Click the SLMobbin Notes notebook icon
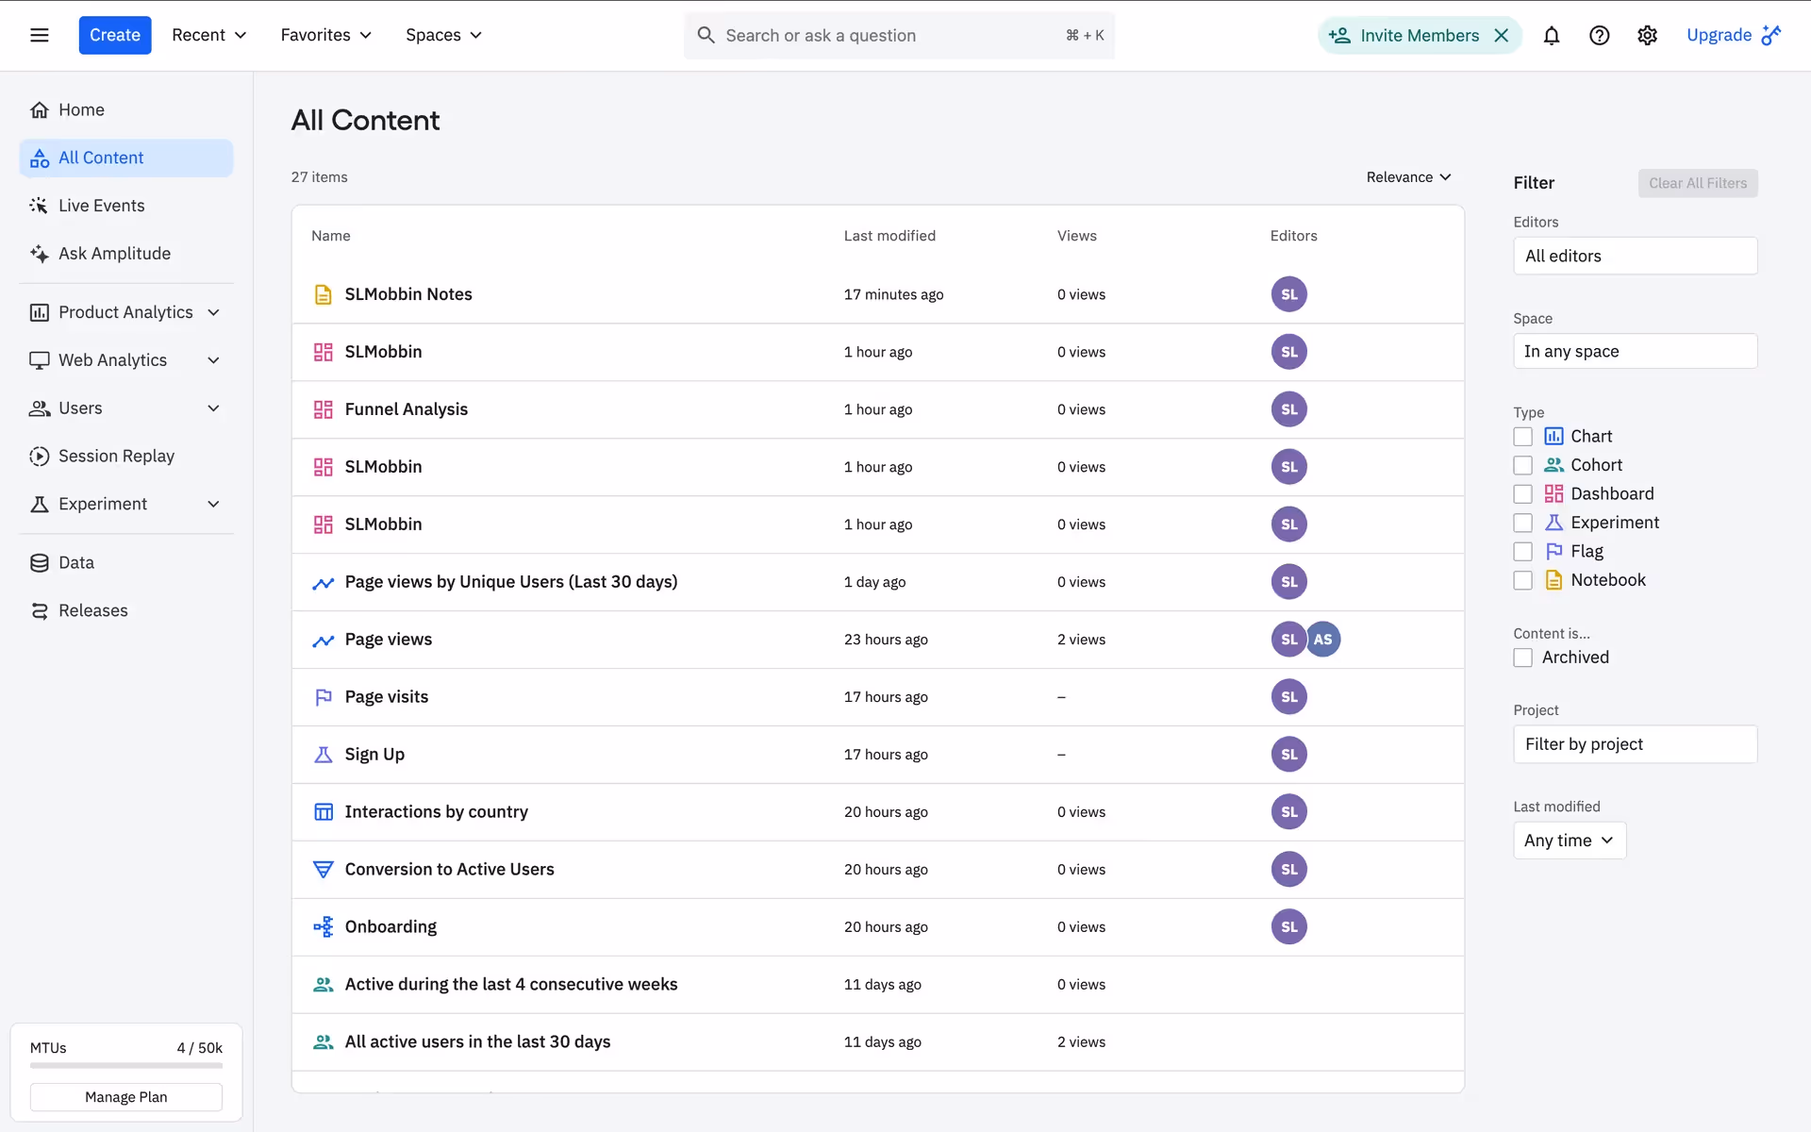1811x1132 pixels. point(323,294)
